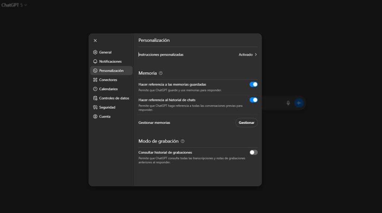Select the Personalización tab

(x=111, y=71)
